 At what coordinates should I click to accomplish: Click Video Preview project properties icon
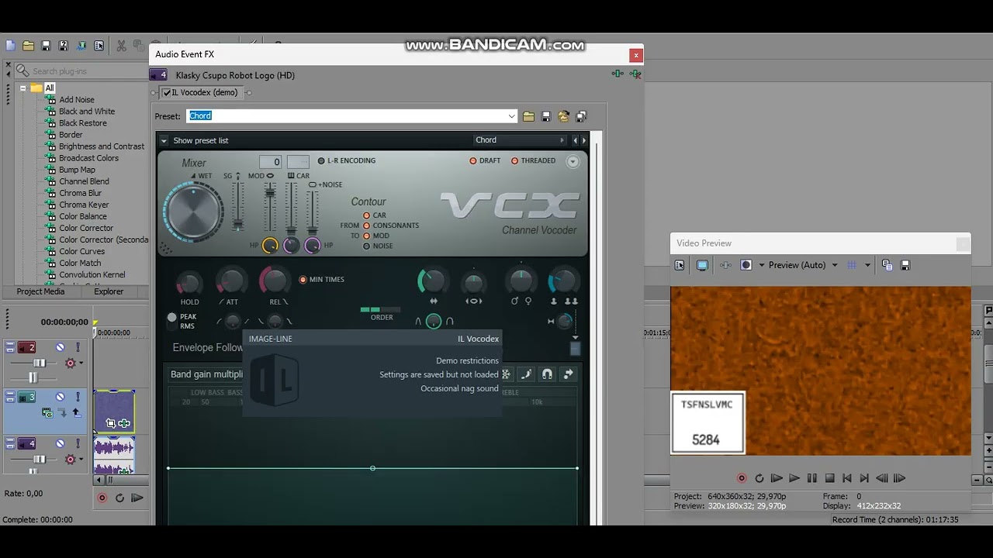680,265
